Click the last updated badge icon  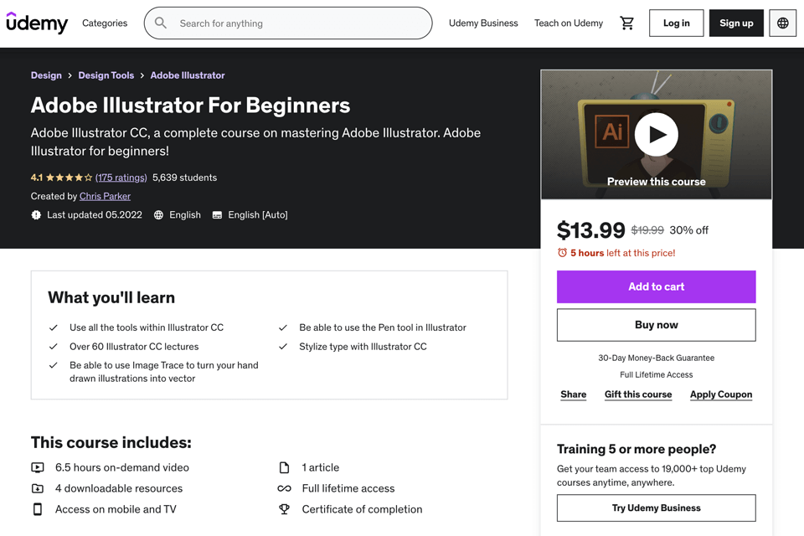(x=36, y=215)
